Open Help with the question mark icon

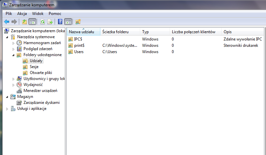pyautogui.click(x=60, y=22)
